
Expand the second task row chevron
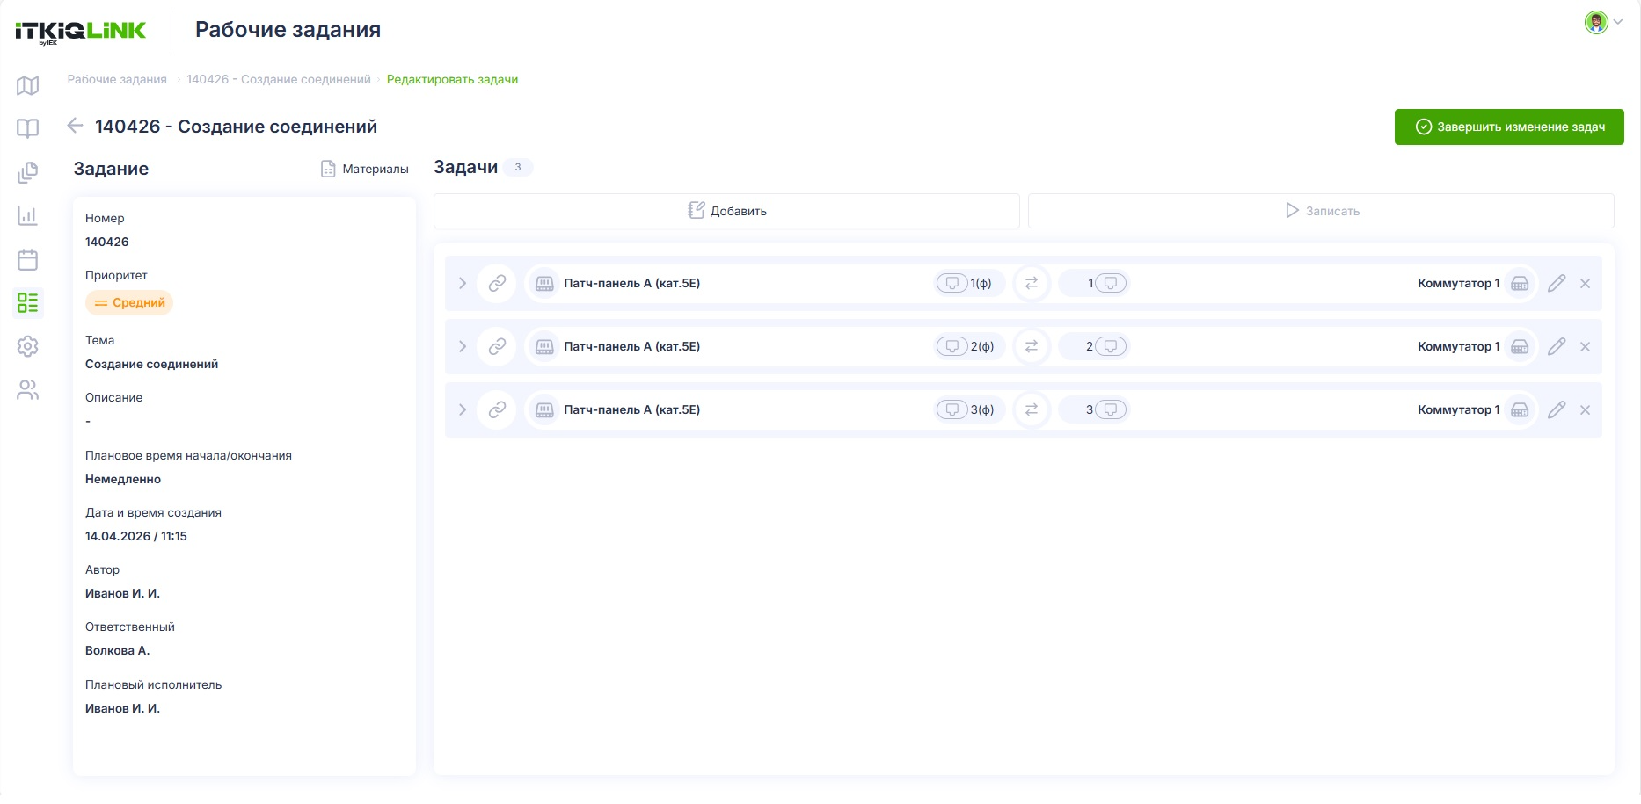[463, 346]
